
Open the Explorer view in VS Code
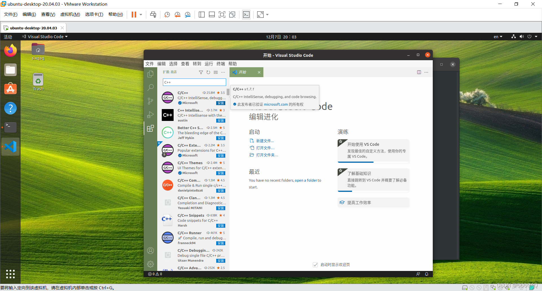point(150,74)
